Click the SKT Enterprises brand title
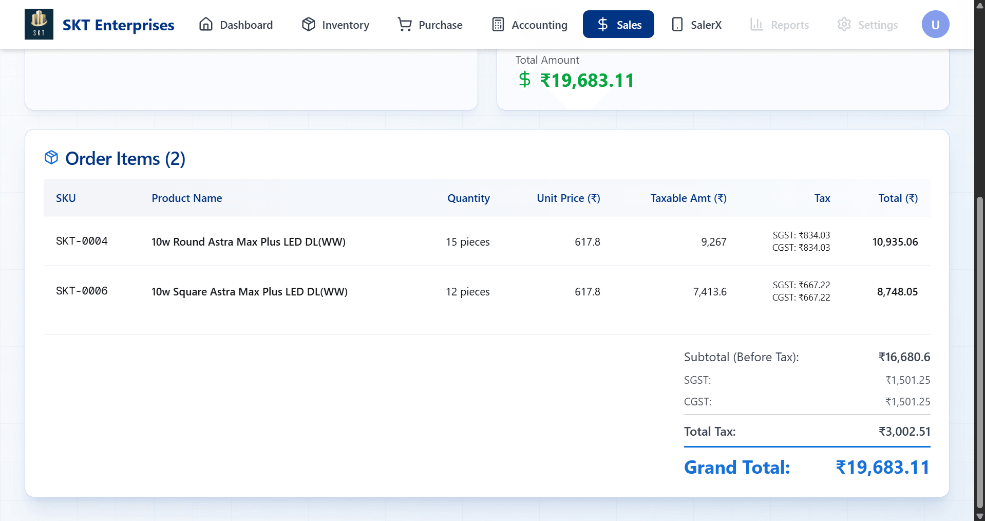The image size is (985, 521). (118, 25)
